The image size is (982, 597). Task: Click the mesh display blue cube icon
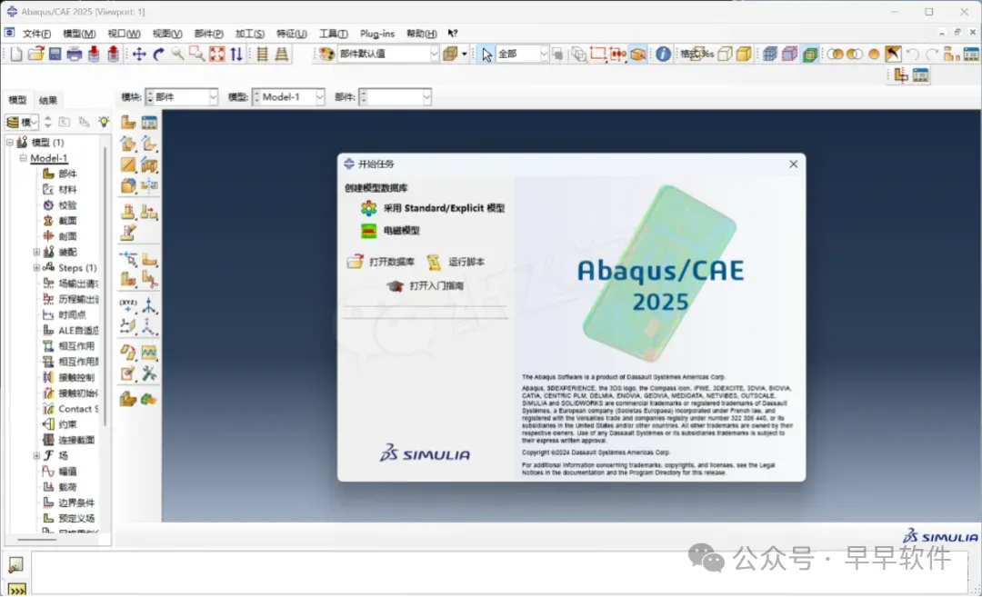click(770, 55)
